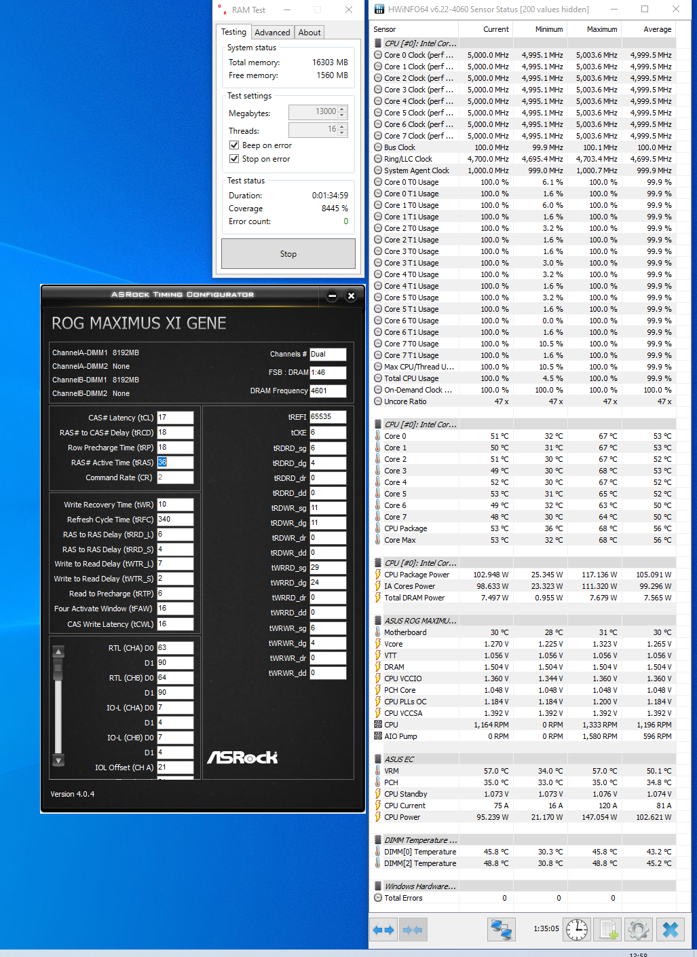Select the System Agent Clock row
This screenshot has height=957, width=697.
(x=523, y=170)
